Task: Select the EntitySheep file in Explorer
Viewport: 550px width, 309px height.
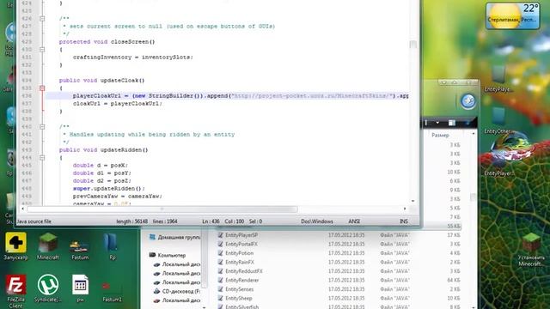Action: point(239,298)
